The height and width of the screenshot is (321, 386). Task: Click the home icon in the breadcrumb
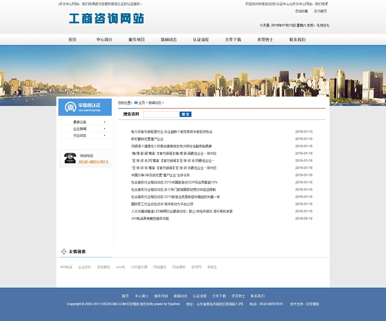(136, 103)
